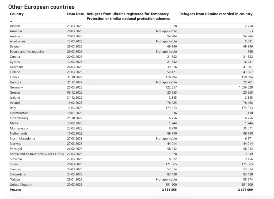The image size is (274, 199).
Task: Select the Germany country cell
Action: pyautogui.click(x=16, y=87)
